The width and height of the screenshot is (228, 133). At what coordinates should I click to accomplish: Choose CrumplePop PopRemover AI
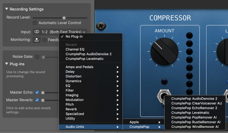click(x=195, y=117)
